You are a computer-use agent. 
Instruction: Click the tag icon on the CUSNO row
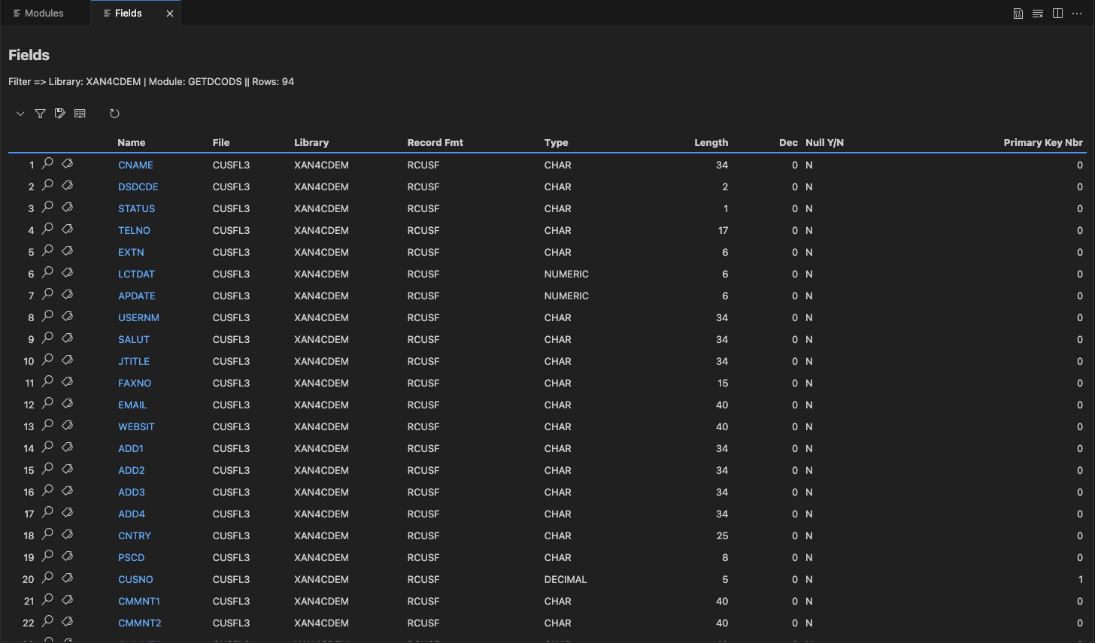point(67,578)
